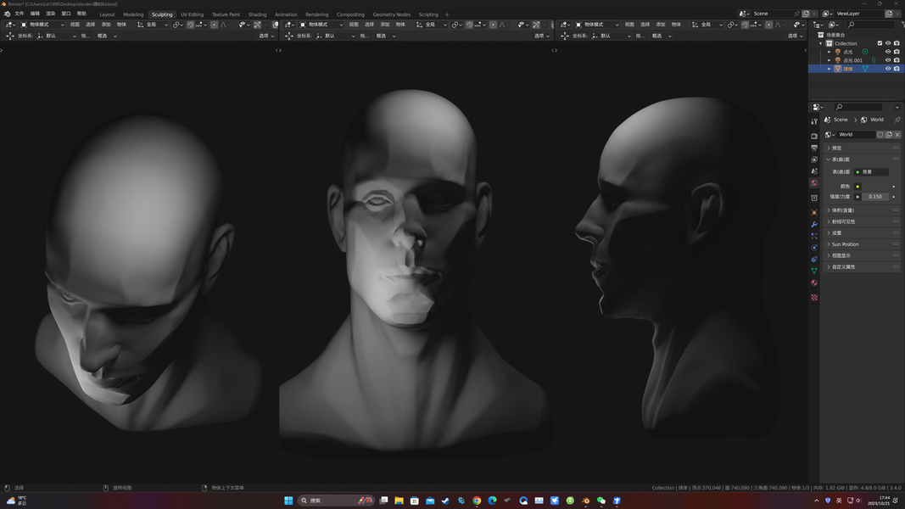This screenshot has height=509, width=905.
Task: Open Steam from the taskbar
Action: 445,501
